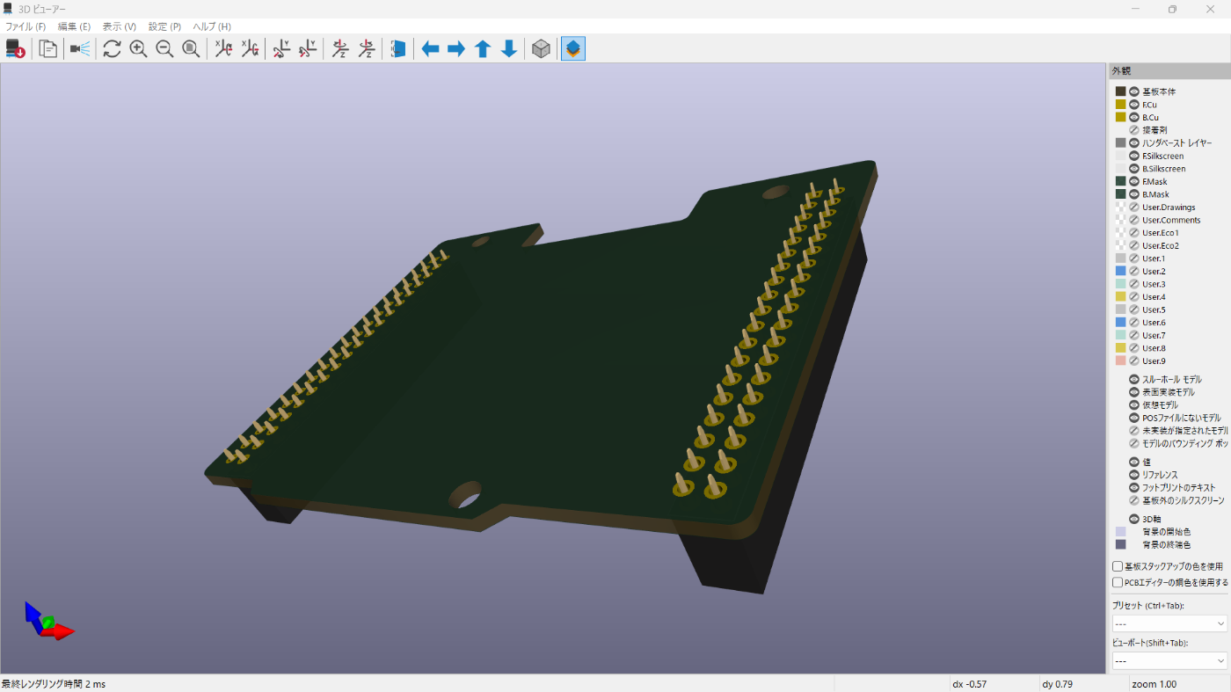1231x692 pixels.
Task: Click the User.9 pink color swatch
Action: pyautogui.click(x=1121, y=361)
